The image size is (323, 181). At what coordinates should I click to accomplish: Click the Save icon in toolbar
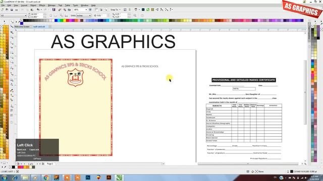coord(12,10)
